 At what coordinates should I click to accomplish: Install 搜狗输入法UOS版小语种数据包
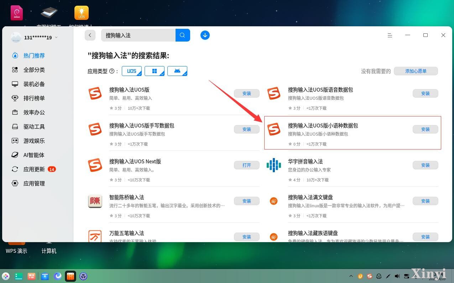click(426, 129)
